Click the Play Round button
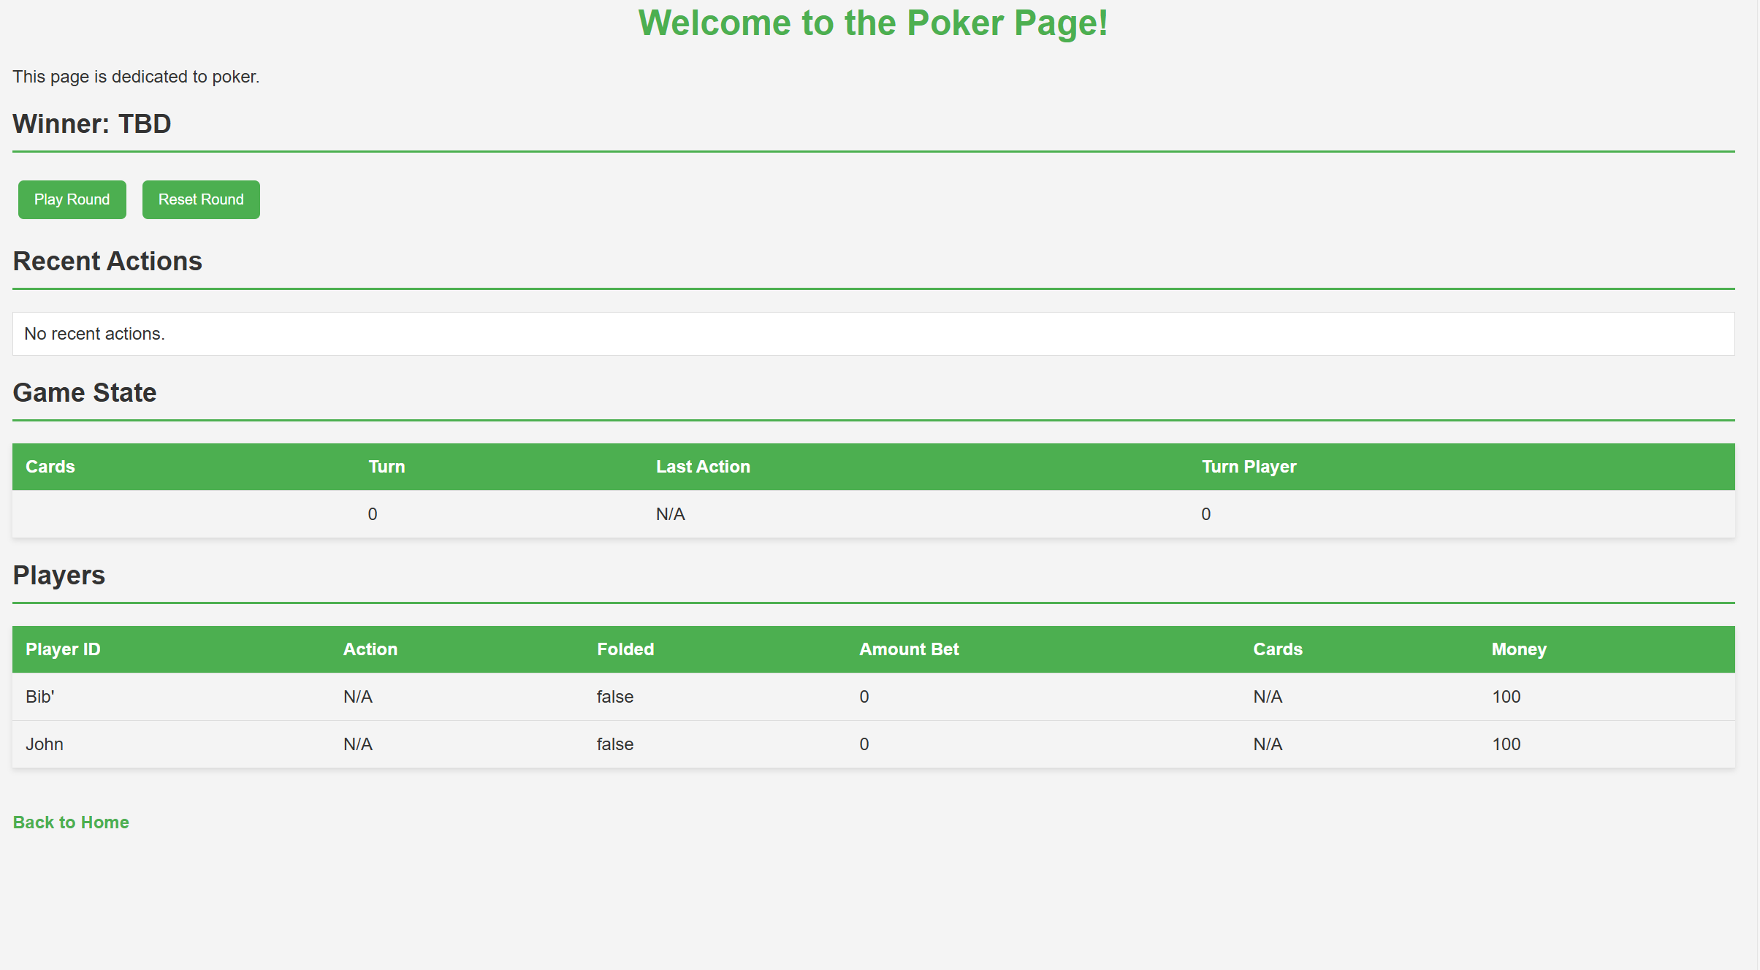1760x970 pixels. click(x=72, y=199)
